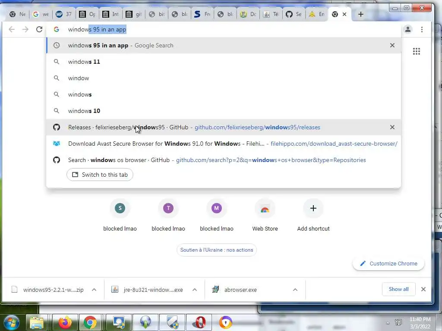Image resolution: width=442 pixels, height=331 pixels.
Task: Click the Add shortcut plus button
Action: [x=313, y=208]
